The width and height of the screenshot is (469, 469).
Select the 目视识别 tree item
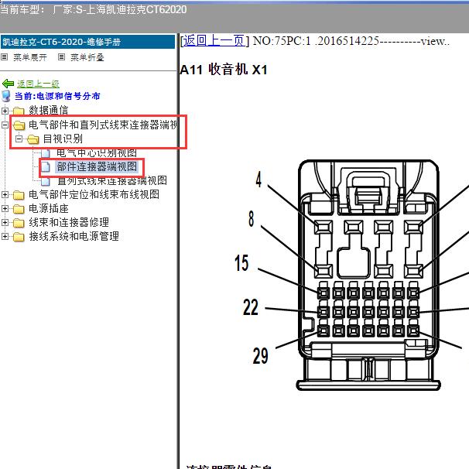point(63,139)
